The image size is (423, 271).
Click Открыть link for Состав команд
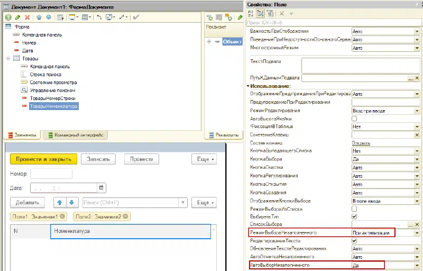(x=361, y=143)
